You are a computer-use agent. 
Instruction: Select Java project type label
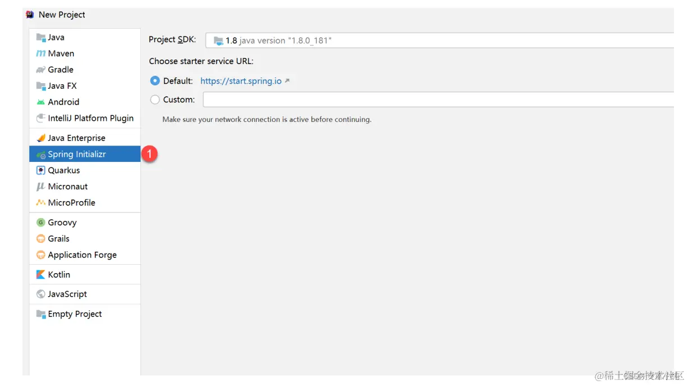(56, 38)
